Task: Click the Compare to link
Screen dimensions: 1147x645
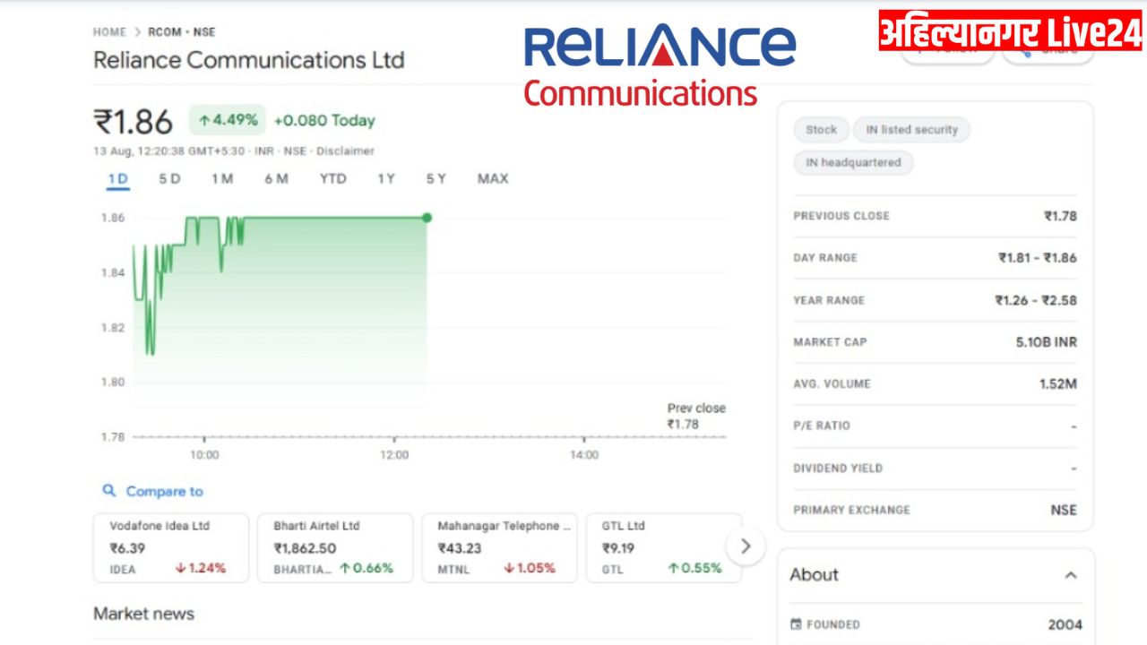Action: [x=164, y=491]
